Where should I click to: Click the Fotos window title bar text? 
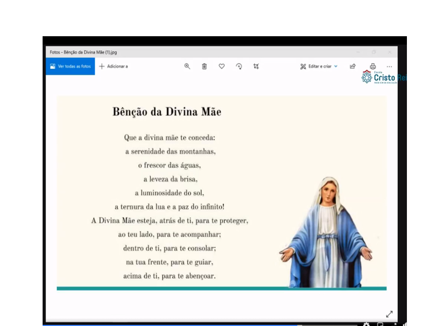(83, 52)
